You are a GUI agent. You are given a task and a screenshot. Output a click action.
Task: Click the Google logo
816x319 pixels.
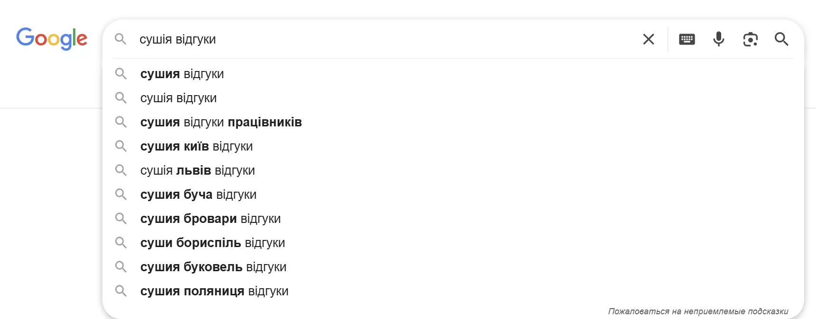click(52, 38)
